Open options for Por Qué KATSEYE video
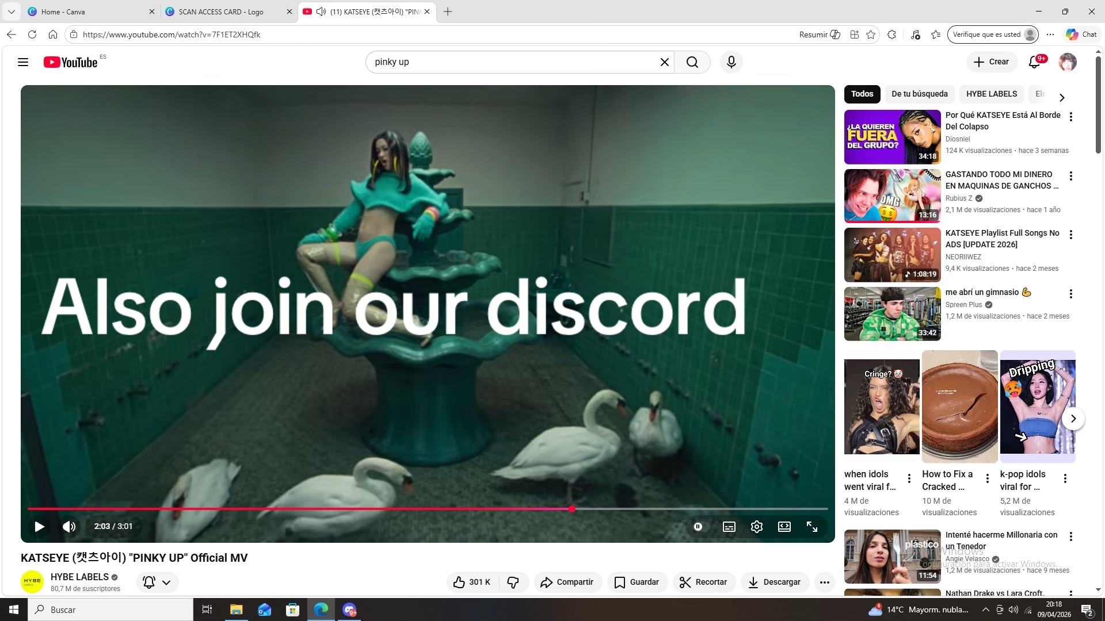Viewport: 1105px width, 621px height. click(1070, 117)
